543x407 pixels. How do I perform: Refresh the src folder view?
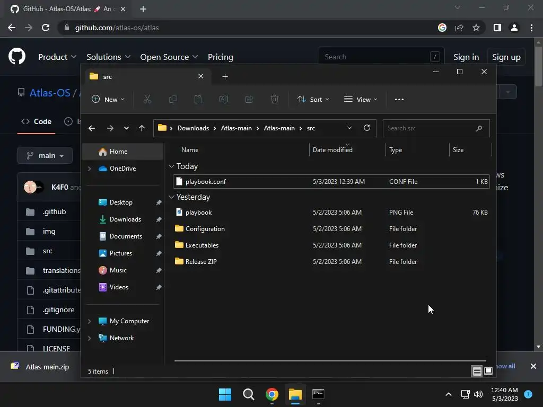point(367,128)
